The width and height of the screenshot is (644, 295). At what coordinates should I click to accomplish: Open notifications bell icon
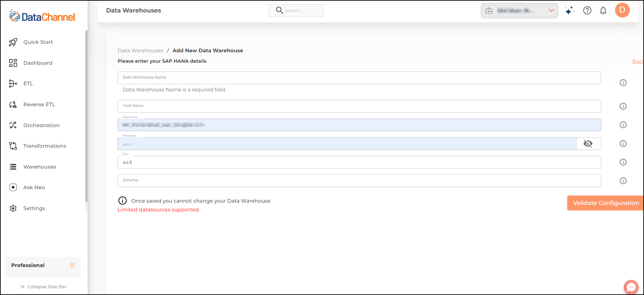click(603, 10)
